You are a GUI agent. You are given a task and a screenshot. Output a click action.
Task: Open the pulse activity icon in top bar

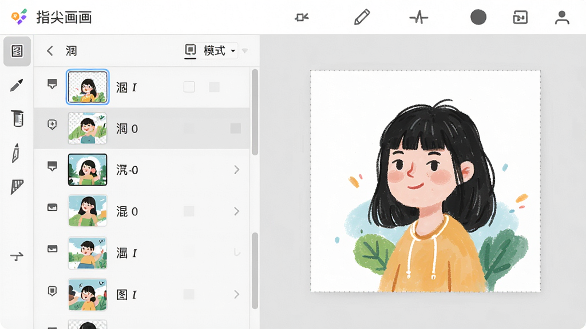point(418,17)
